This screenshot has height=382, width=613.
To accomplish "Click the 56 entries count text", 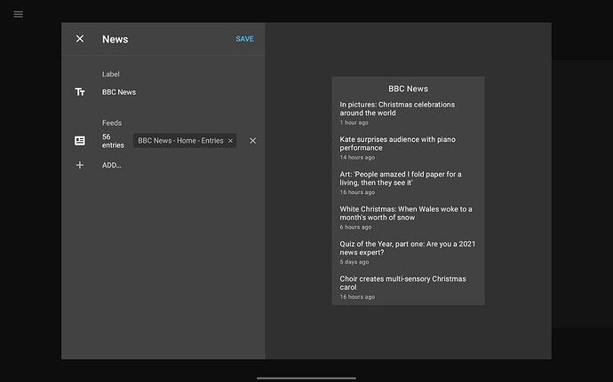I will coord(113,141).
